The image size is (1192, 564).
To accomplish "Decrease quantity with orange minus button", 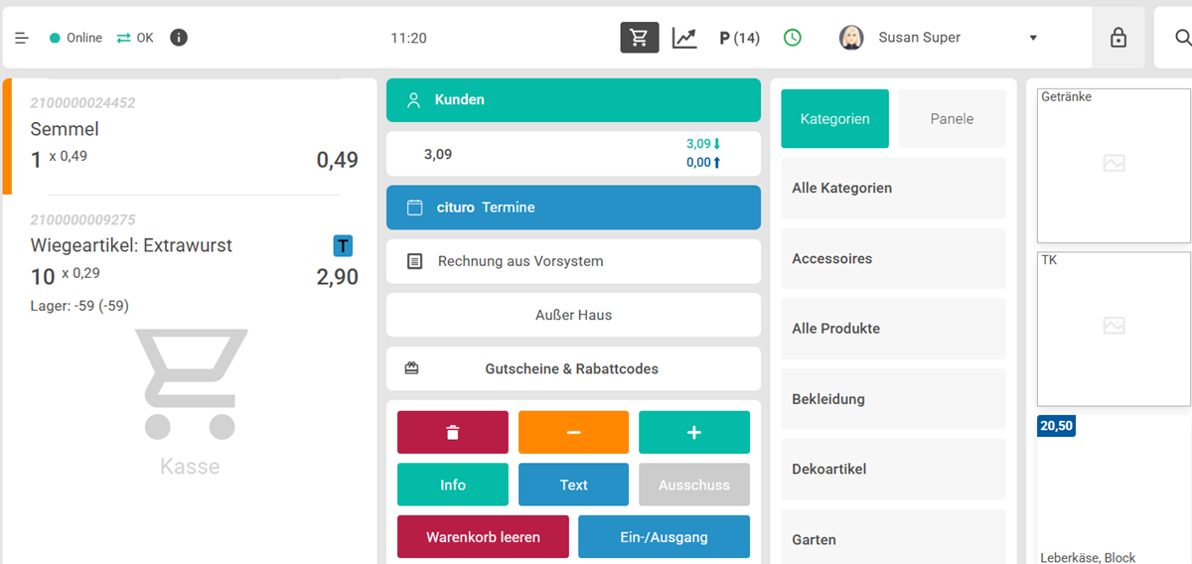I will point(573,432).
